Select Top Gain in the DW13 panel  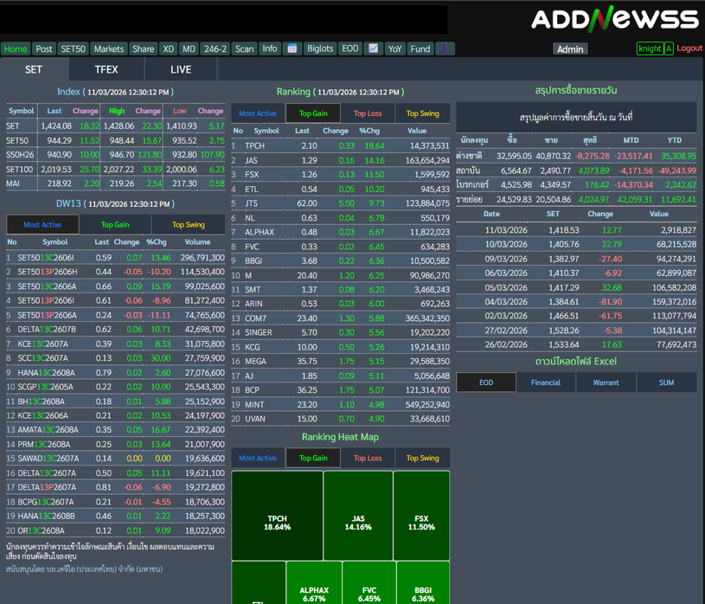115,225
